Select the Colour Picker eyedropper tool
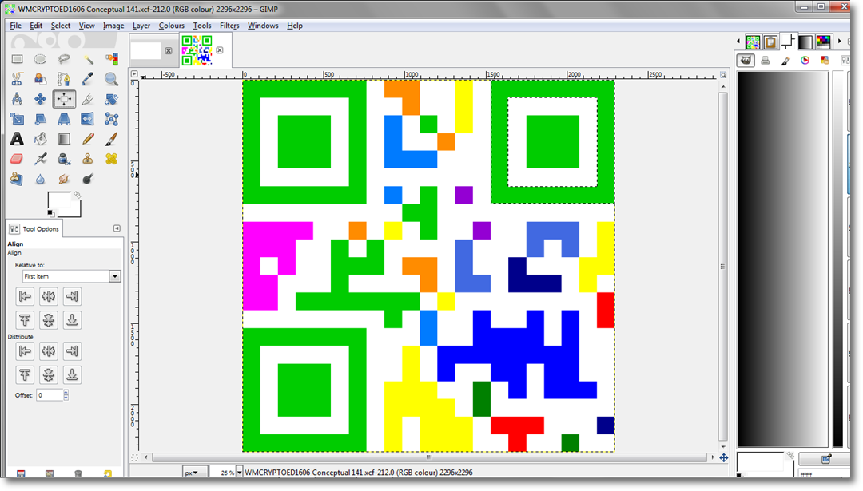This screenshot has height=491, width=863. [88, 79]
